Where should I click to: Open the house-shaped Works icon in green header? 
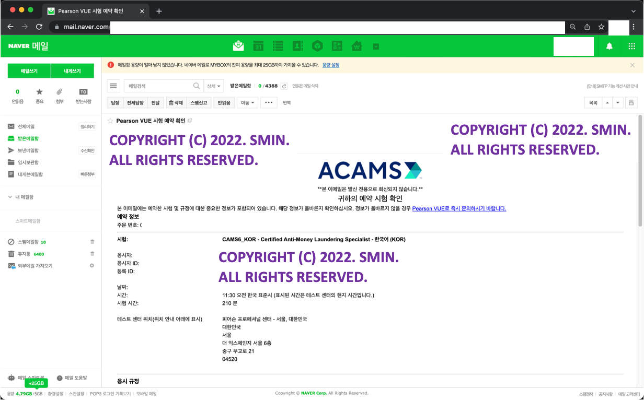357,46
